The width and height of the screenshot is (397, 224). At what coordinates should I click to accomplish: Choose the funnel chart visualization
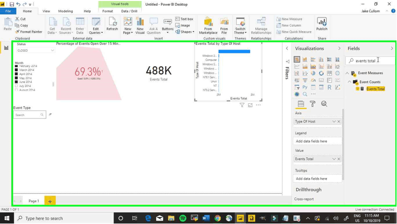(x=305, y=81)
